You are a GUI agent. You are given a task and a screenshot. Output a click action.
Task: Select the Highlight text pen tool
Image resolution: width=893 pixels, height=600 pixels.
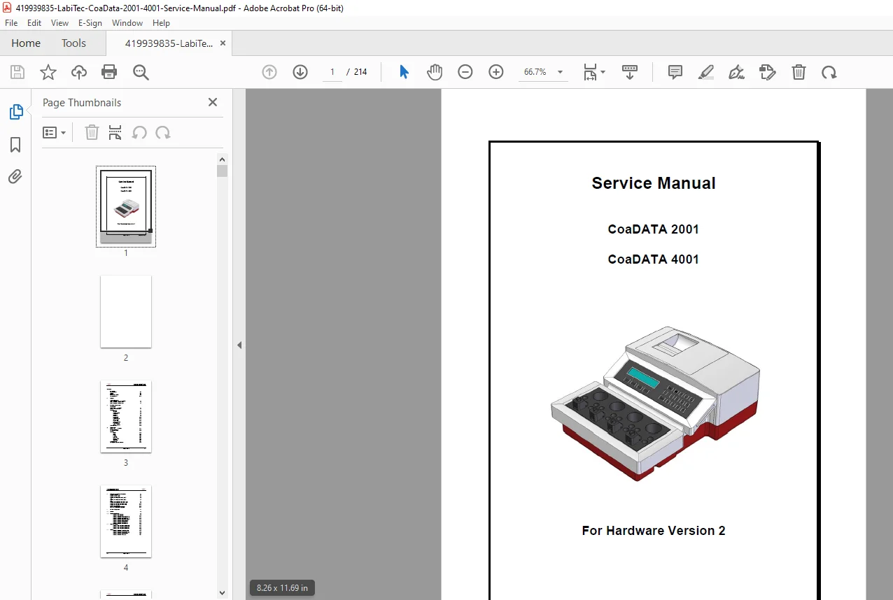[x=706, y=72]
